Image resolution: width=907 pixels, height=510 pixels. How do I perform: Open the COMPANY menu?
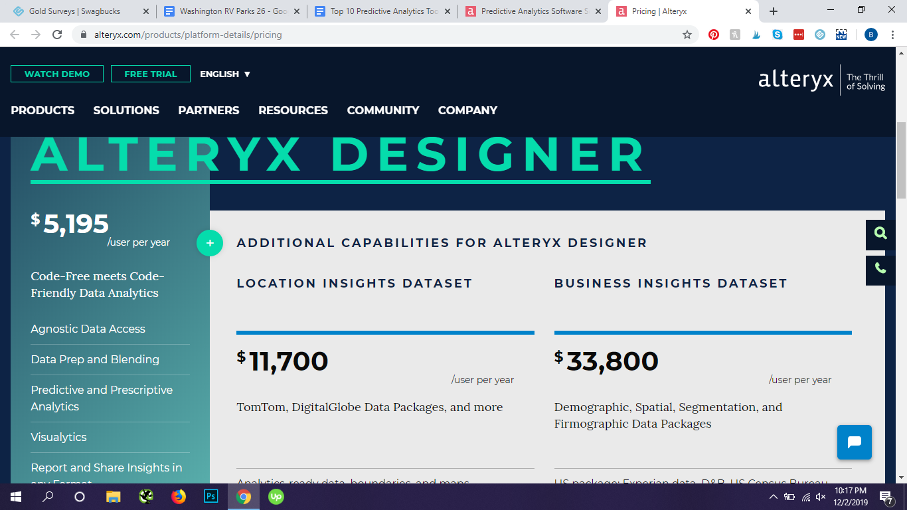[467, 110]
